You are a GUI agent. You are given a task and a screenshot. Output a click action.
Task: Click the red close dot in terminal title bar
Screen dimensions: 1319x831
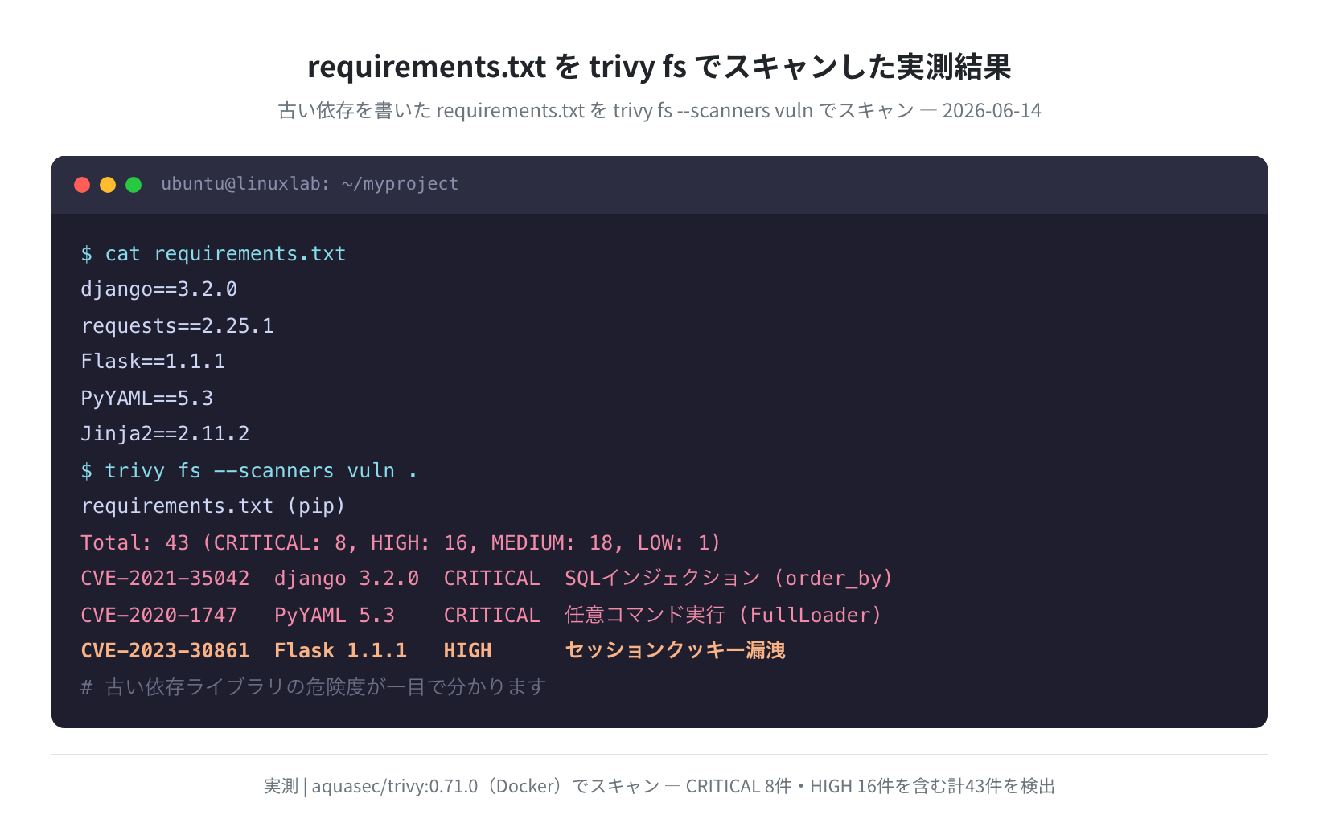(x=82, y=185)
